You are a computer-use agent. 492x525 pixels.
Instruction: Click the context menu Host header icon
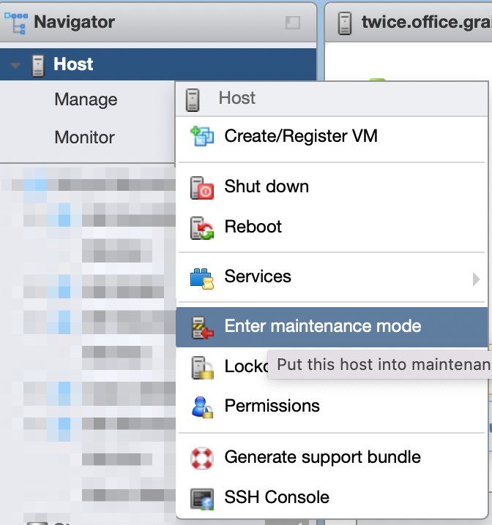[193, 99]
